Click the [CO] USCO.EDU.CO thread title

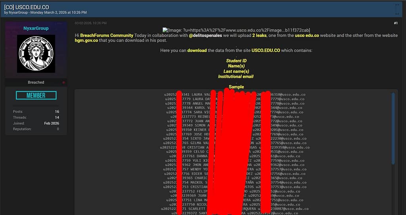click(26, 7)
